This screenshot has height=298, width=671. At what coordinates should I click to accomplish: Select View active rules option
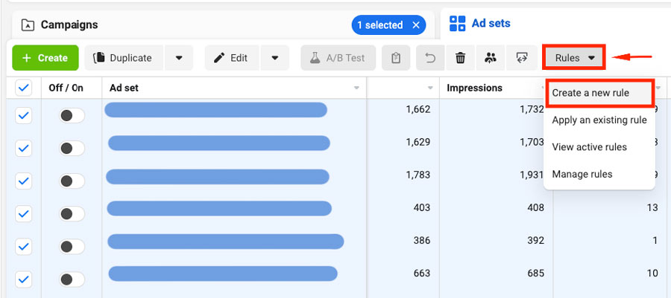pyautogui.click(x=589, y=147)
